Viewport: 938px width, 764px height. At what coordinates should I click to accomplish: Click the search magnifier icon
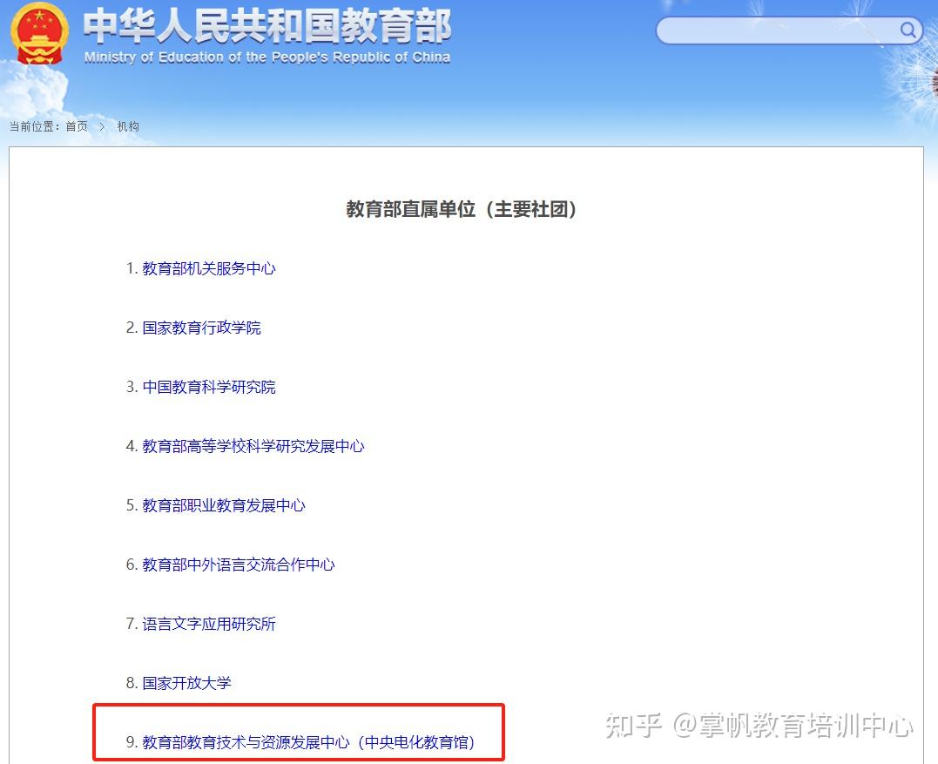pyautogui.click(x=908, y=30)
